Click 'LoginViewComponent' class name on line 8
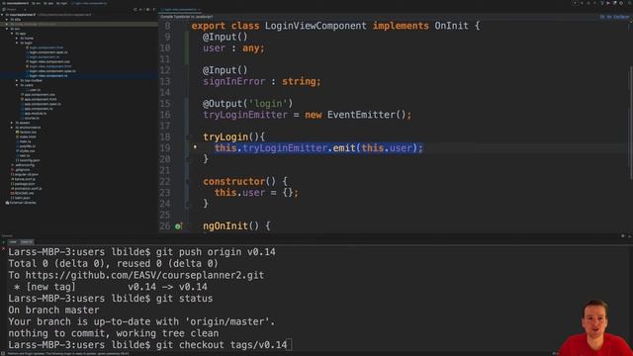Image resolution: width=633 pixels, height=356 pixels. (x=316, y=26)
